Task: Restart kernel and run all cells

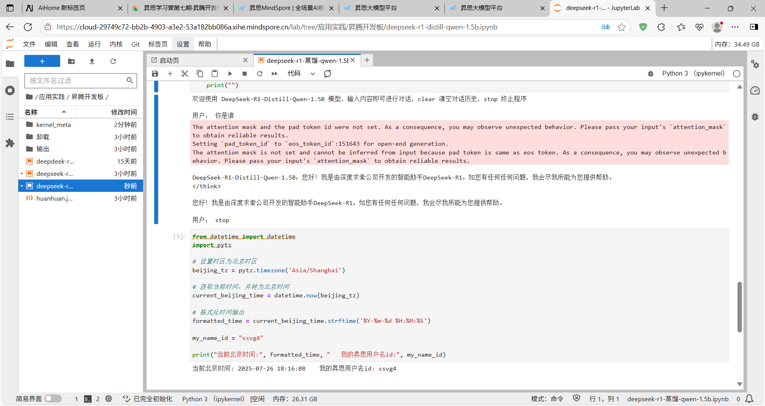Action: point(275,74)
